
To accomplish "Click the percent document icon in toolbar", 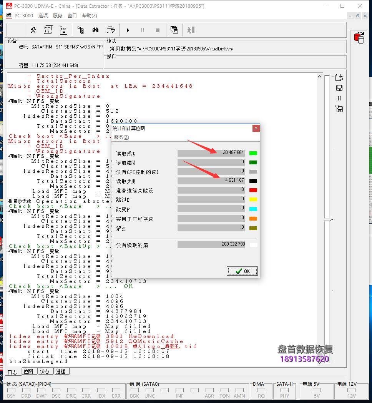I will [63, 30].
